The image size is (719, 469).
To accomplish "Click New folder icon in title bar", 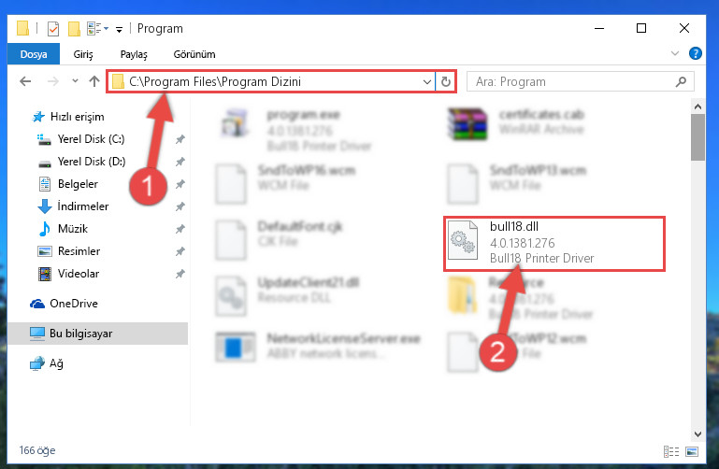I will tap(74, 29).
